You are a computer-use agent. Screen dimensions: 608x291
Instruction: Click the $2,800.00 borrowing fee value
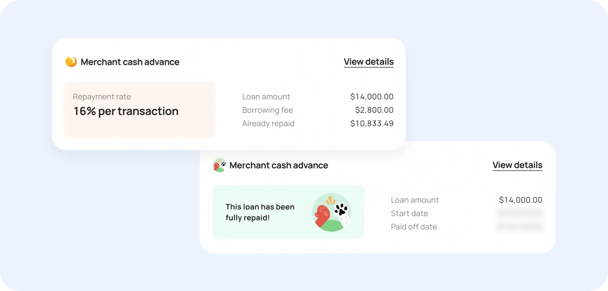[x=374, y=110]
